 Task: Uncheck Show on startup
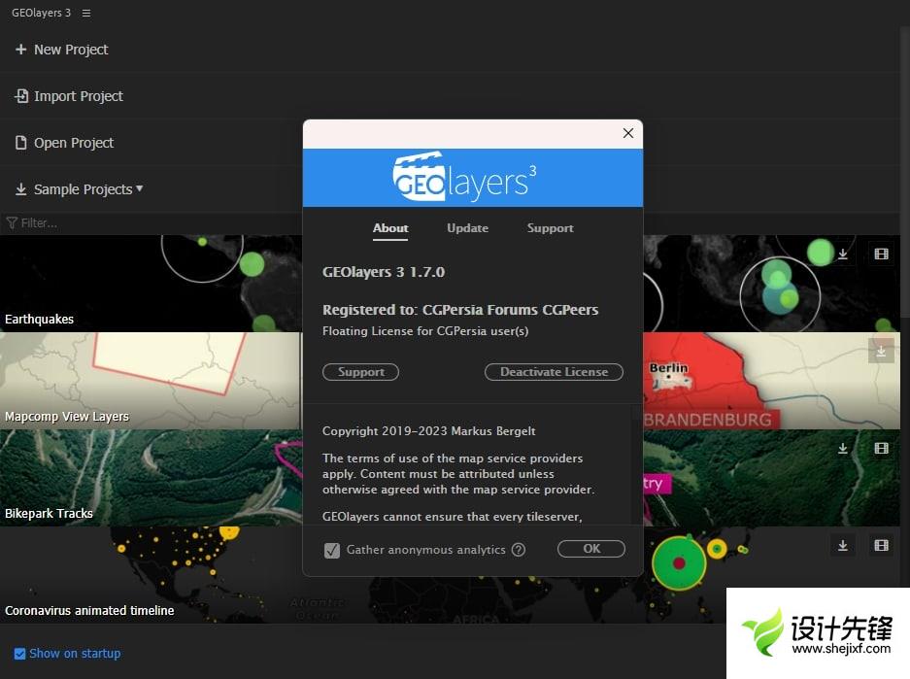tap(20, 654)
